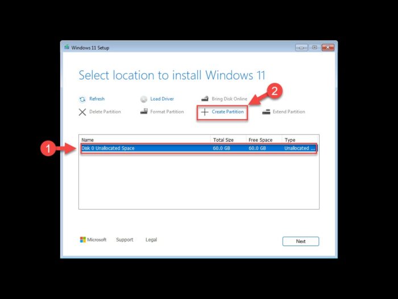398x299 pixels.
Task: Open the Support link
Action: pyautogui.click(x=125, y=240)
